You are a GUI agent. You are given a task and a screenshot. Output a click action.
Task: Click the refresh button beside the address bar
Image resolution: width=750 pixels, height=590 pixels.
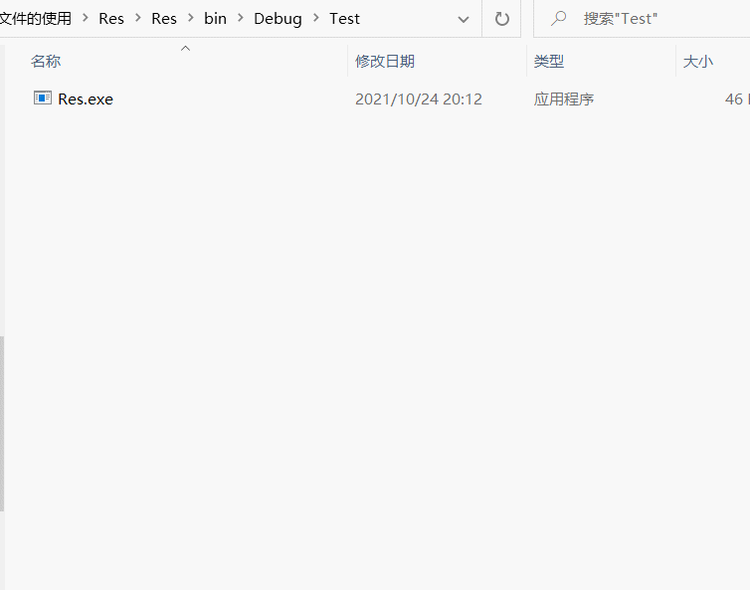(x=501, y=19)
